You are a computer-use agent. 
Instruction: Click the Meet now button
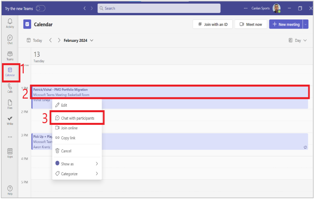251,24
